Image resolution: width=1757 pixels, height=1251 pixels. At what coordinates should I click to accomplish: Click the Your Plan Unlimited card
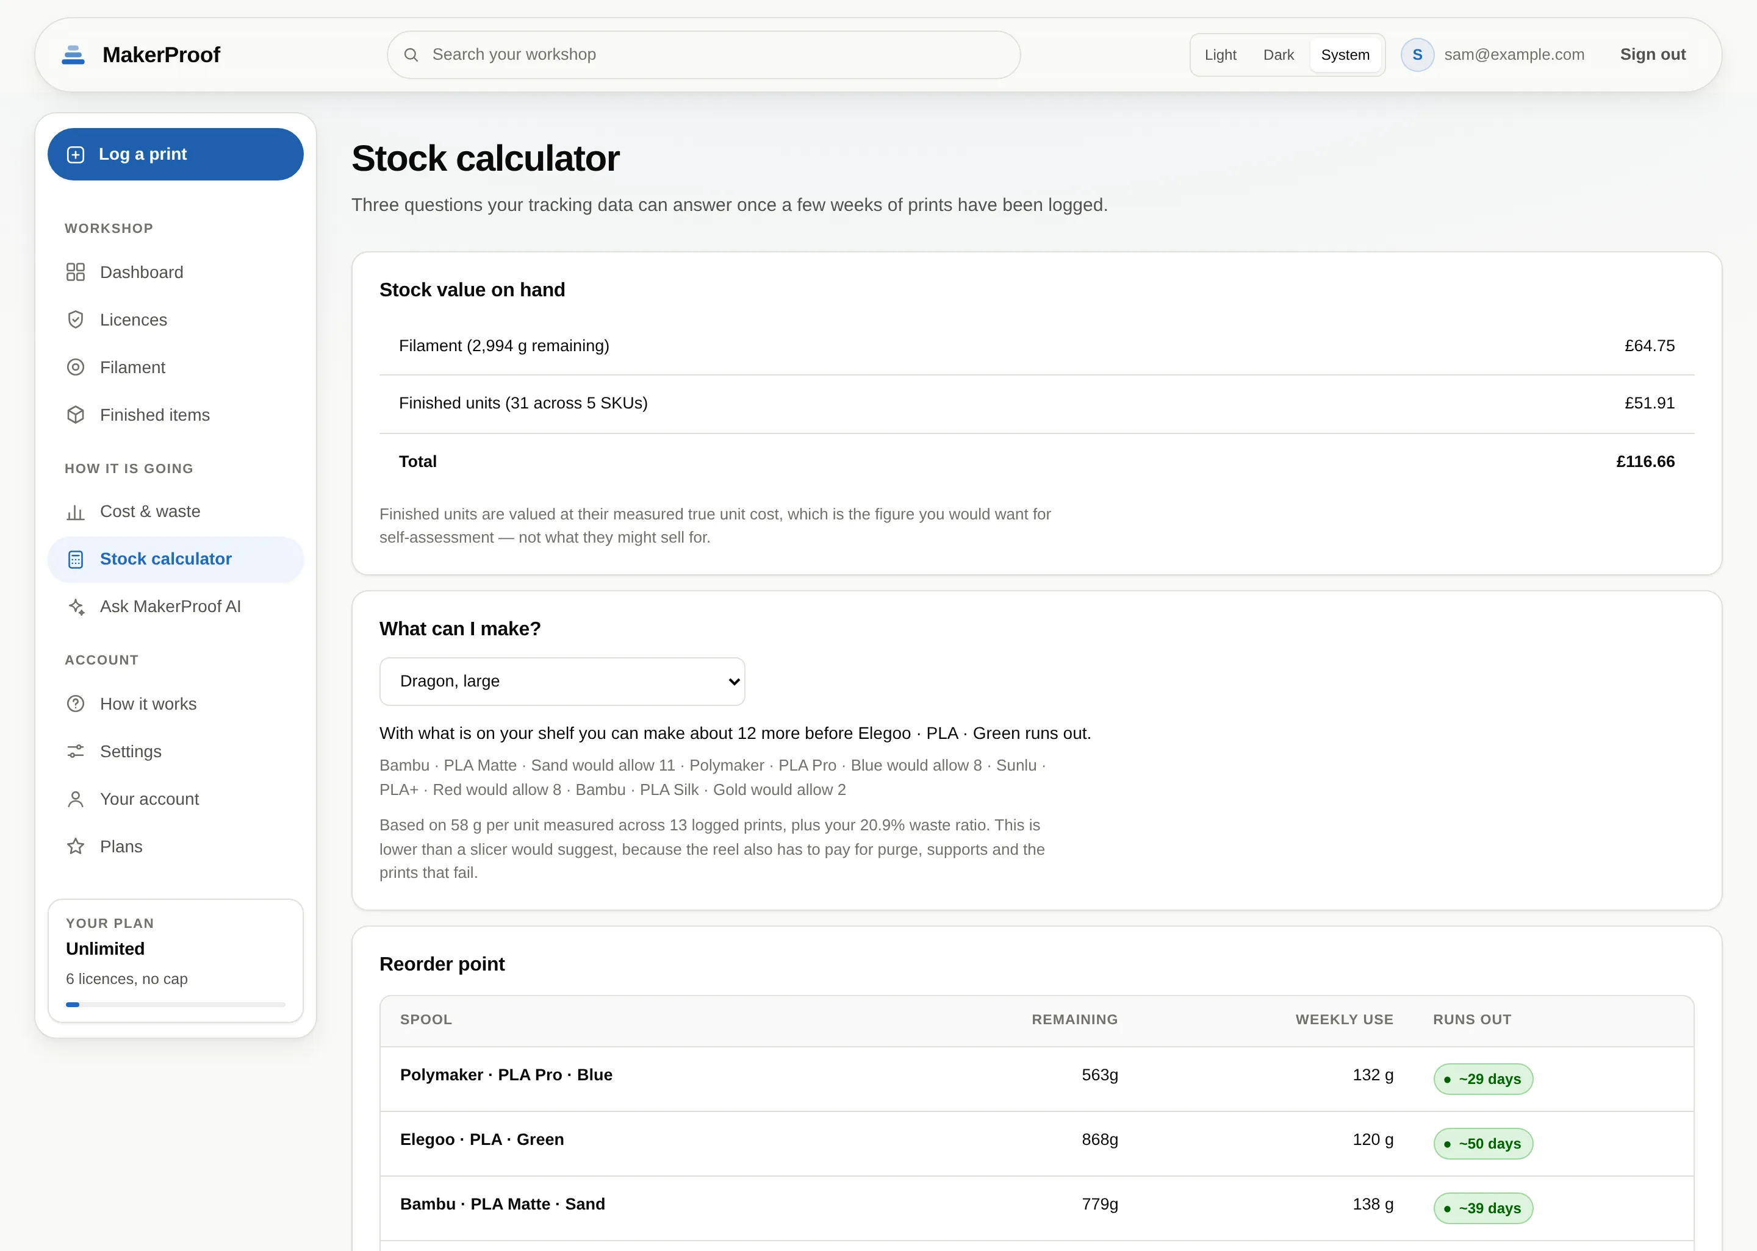coord(176,961)
